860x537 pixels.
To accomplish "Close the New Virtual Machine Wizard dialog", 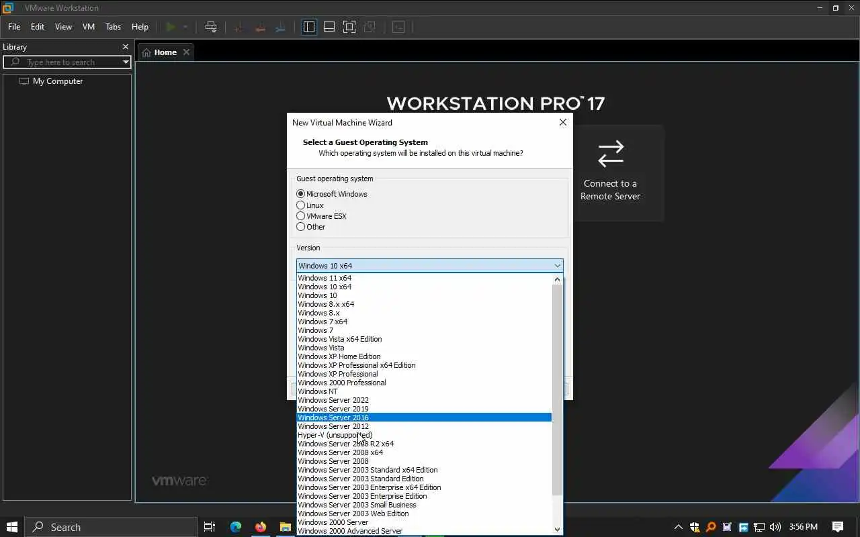I will coord(563,122).
